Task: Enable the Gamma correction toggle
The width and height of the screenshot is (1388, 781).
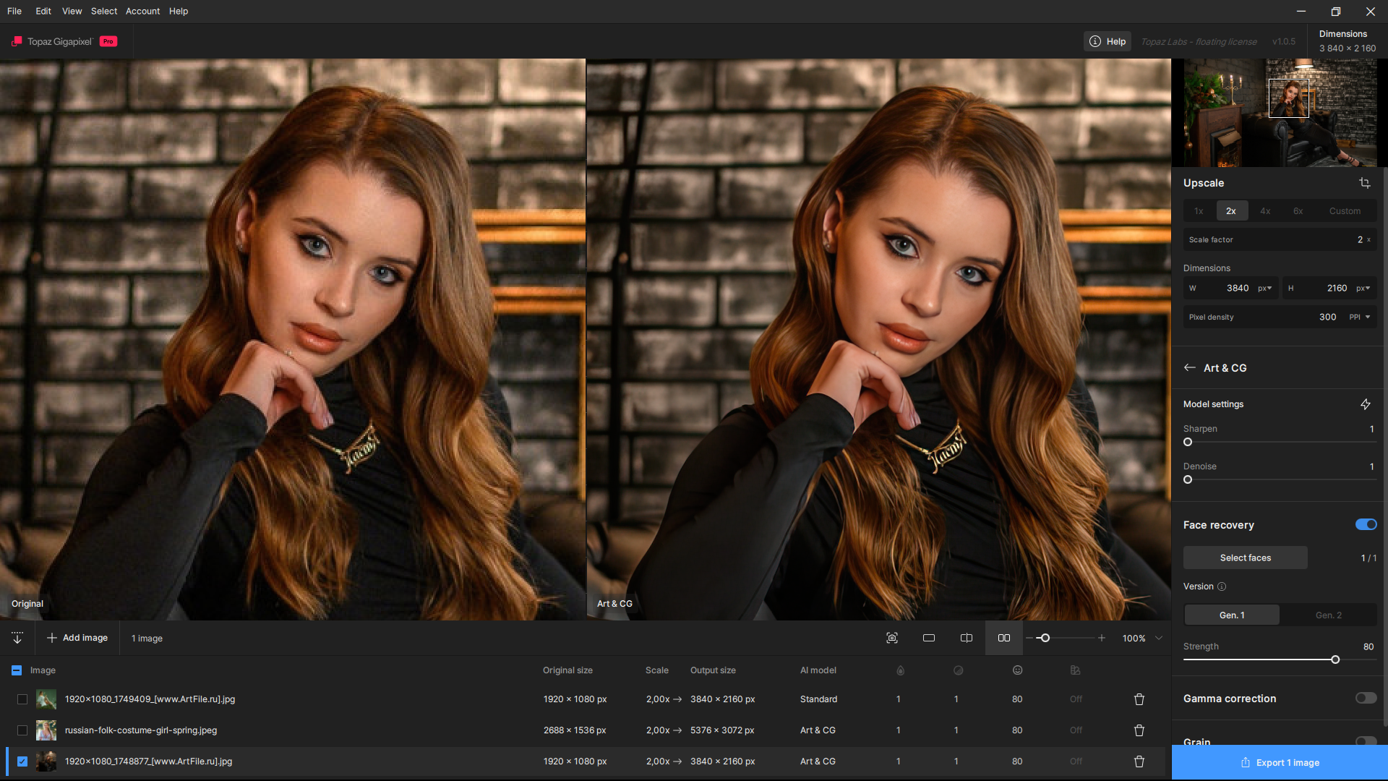Action: click(1366, 699)
